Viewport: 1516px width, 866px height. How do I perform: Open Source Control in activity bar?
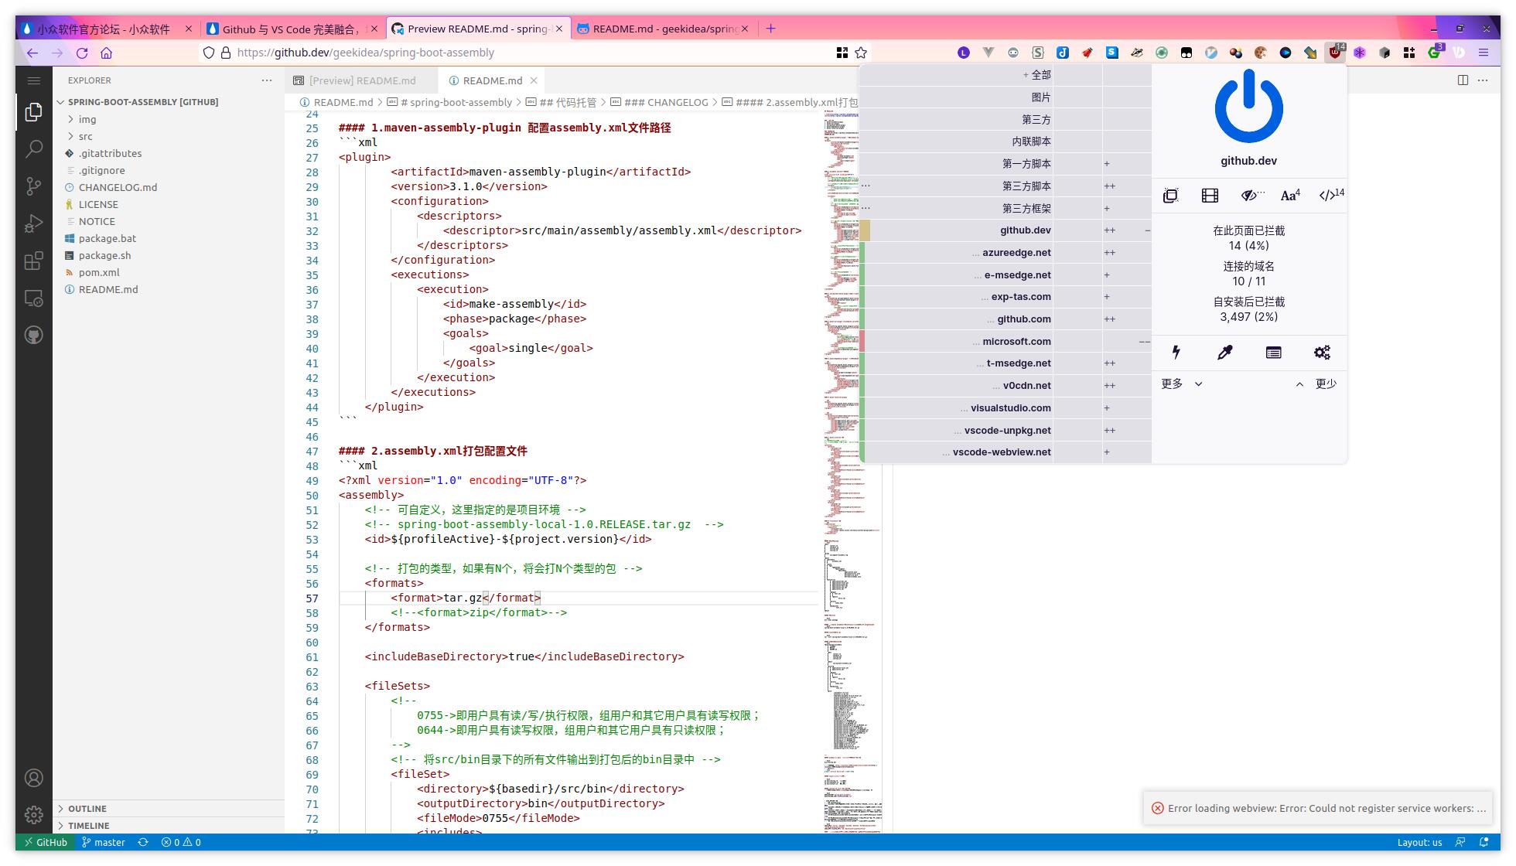(33, 186)
